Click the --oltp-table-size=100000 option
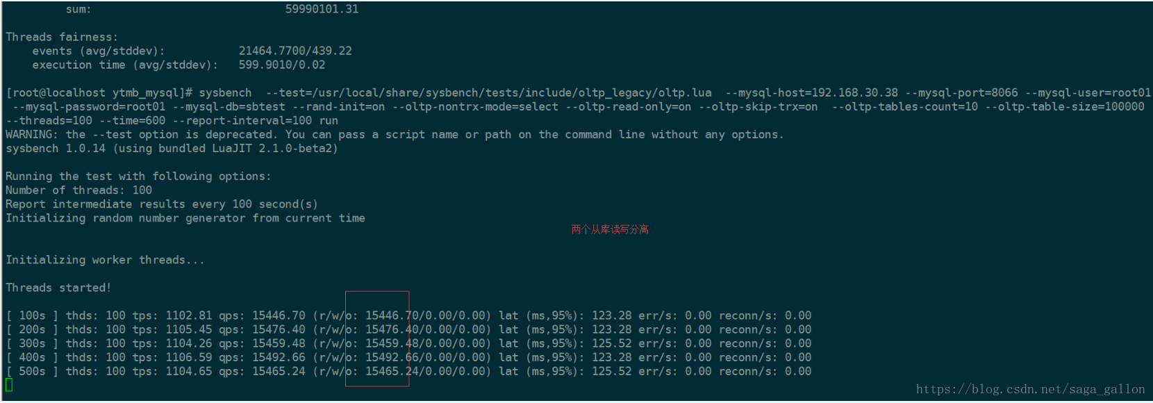Screen dimensions: 1153x403 pos(1065,106)
